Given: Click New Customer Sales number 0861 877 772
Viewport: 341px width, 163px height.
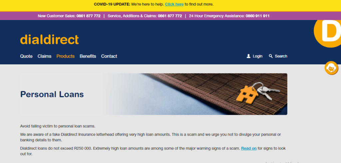Looking at the screenshot, I should 89,16.
